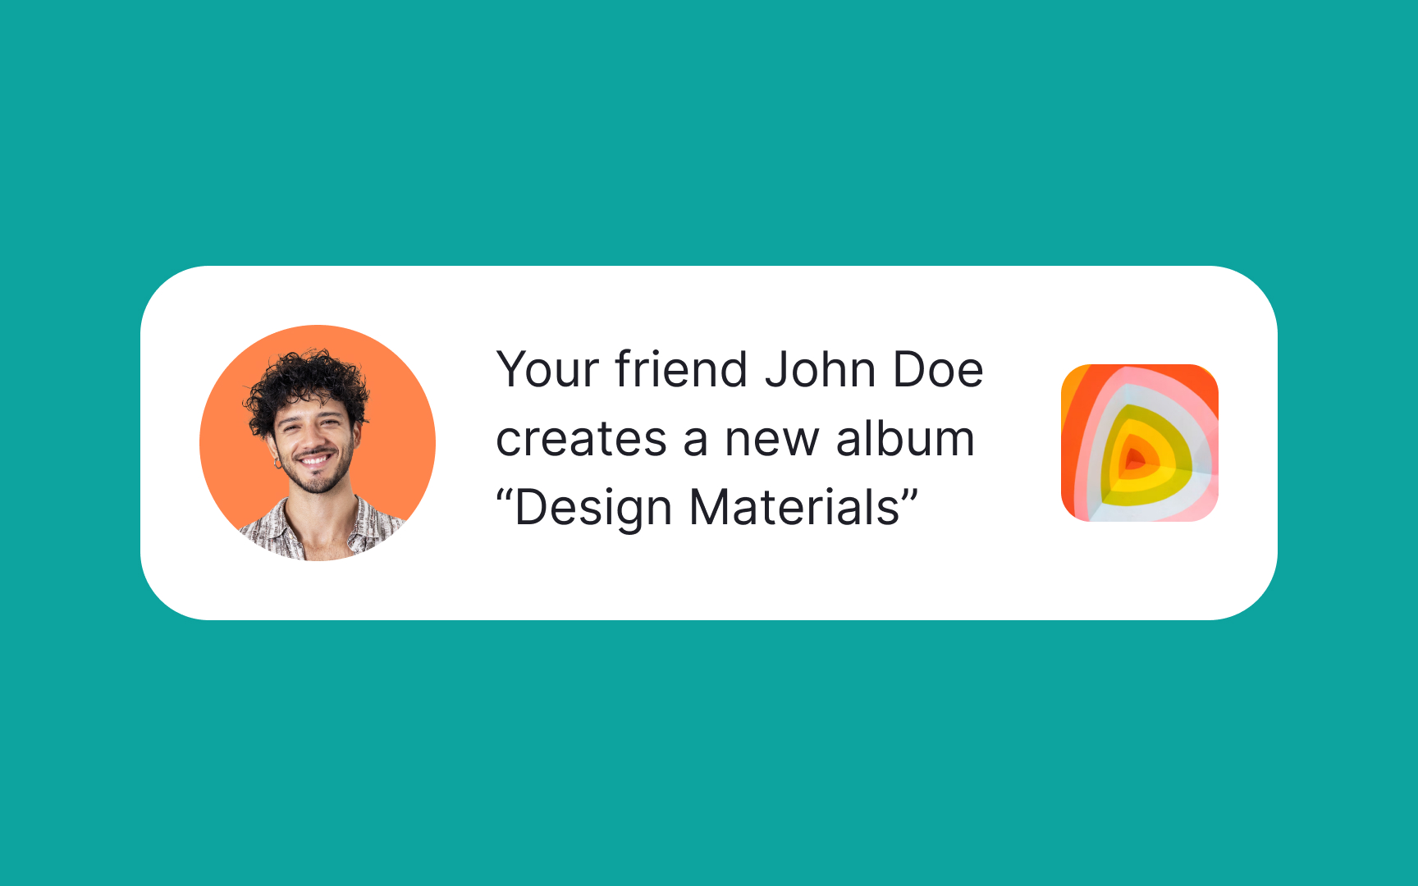The height and width of the screenshot is (886, 1418).
Task: Open John Doe's round profile avatar
Action: [318, 443]
